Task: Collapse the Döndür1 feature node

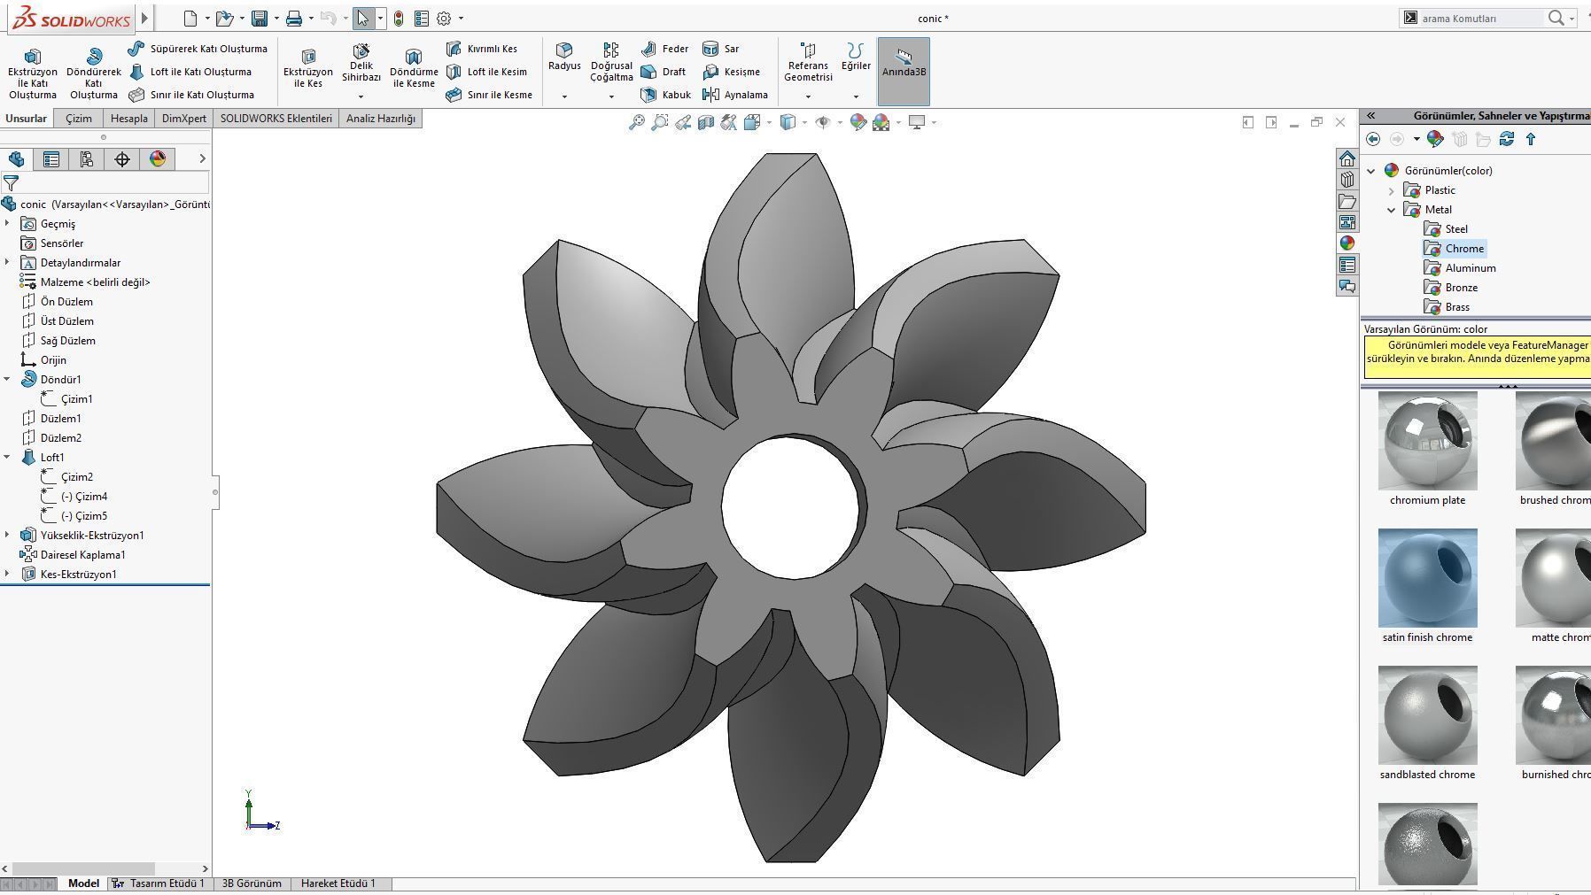Action: pos(7,380)
